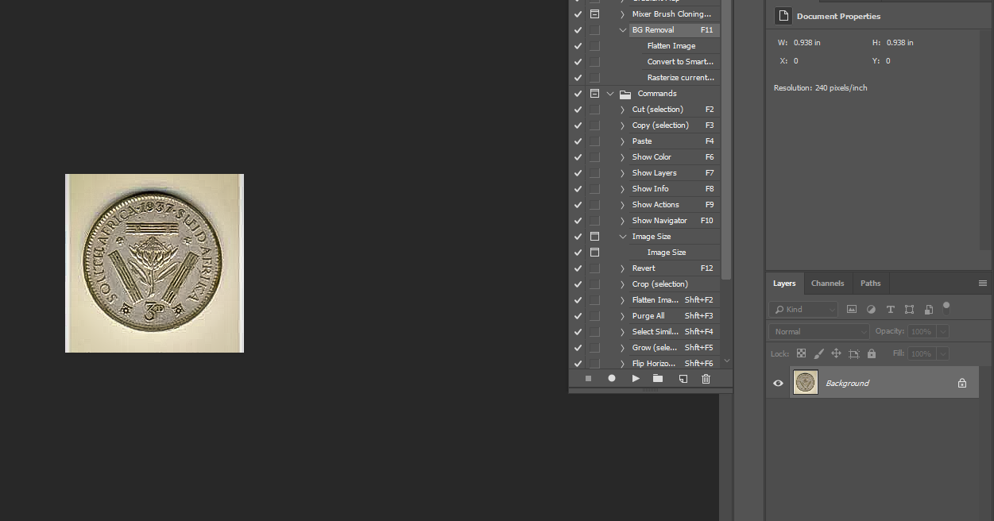994x521 pixels.
Task: Filter layers by pixel layers icon
Action: [852, 309]
